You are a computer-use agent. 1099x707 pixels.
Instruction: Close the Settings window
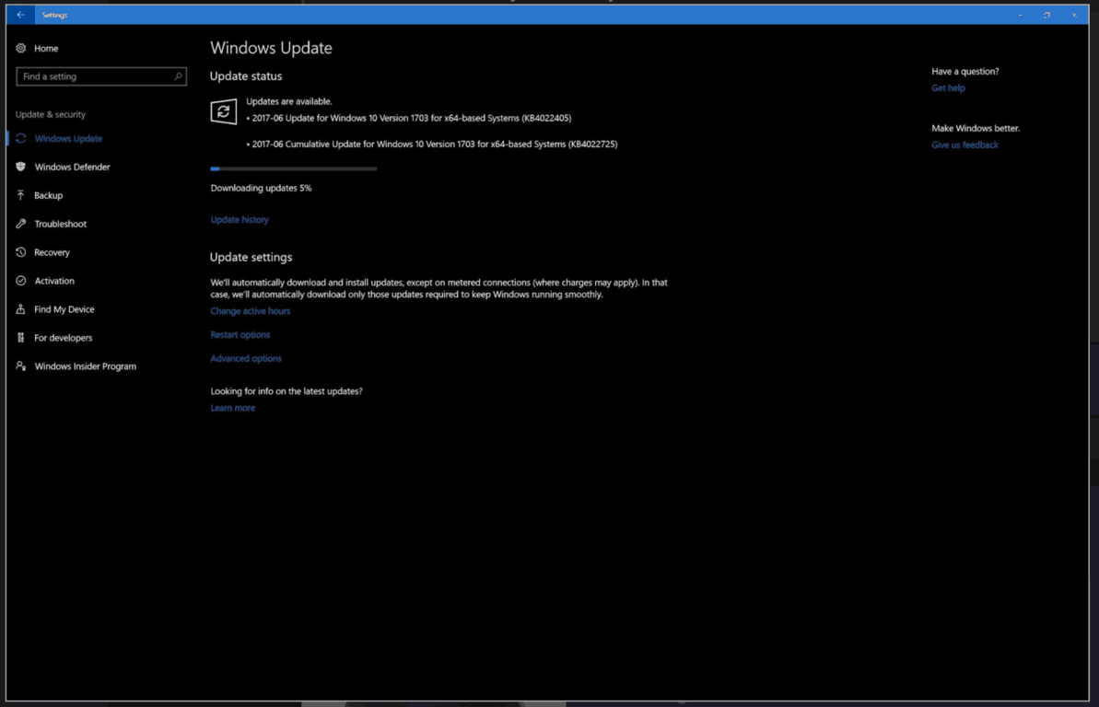tap(1074, 15)
